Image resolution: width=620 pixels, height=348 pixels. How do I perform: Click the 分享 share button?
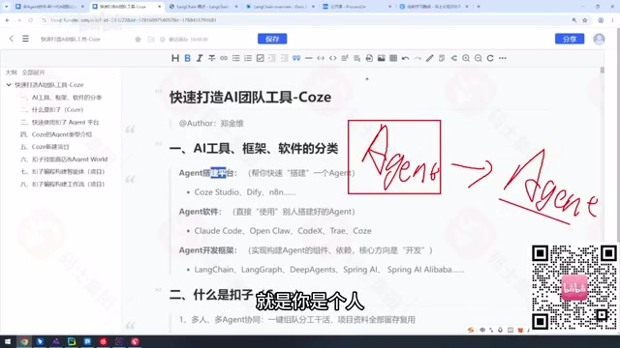point(570,39)
